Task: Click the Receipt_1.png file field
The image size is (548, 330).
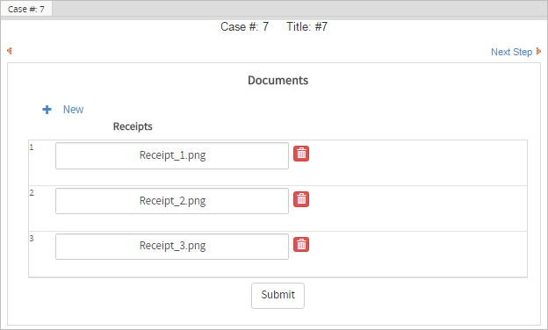Action: [172, 155]
